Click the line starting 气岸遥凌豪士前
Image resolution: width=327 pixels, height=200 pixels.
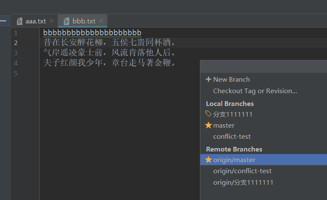[x=110, y=52]
